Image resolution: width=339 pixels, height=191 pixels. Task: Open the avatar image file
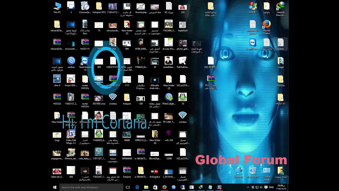coord(113,44)
